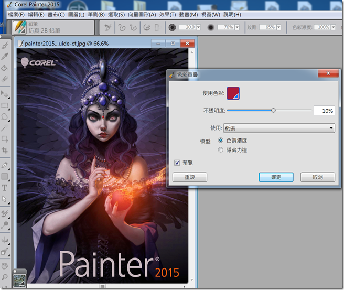
Task: Click the 取消 button
Action: coord(318,177)
